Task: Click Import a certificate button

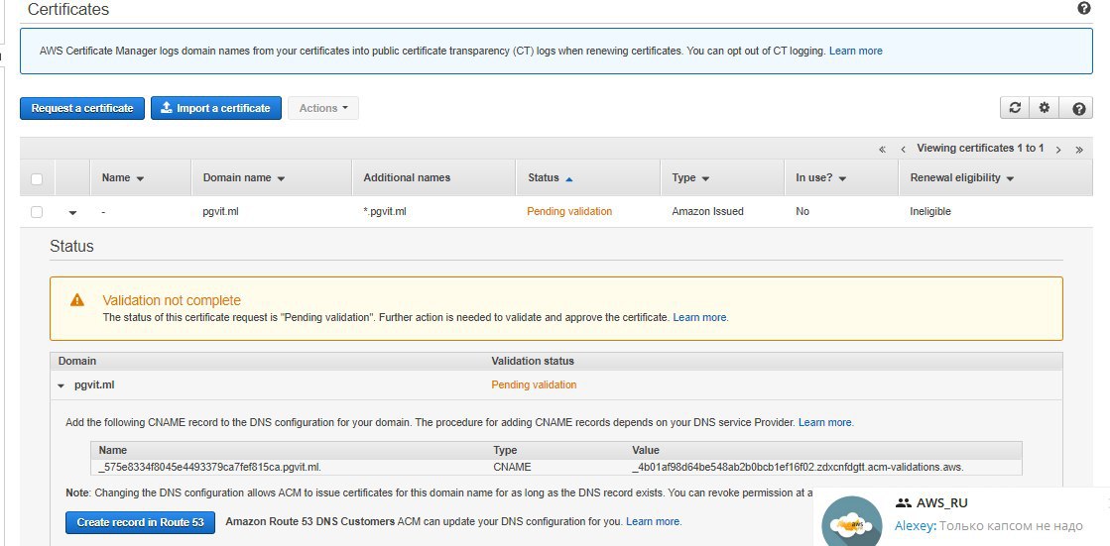Action: (x=216, y=108)
